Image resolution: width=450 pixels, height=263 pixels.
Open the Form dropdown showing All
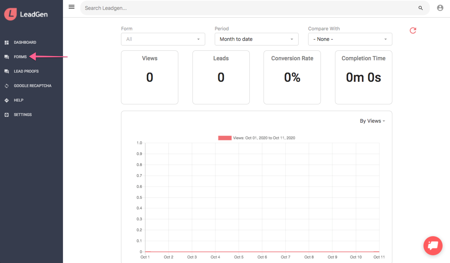point(163,39)
